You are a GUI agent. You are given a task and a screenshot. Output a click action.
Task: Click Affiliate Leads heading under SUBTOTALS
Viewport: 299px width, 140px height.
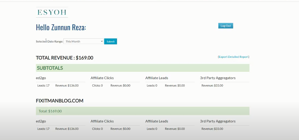pos(157,78)
